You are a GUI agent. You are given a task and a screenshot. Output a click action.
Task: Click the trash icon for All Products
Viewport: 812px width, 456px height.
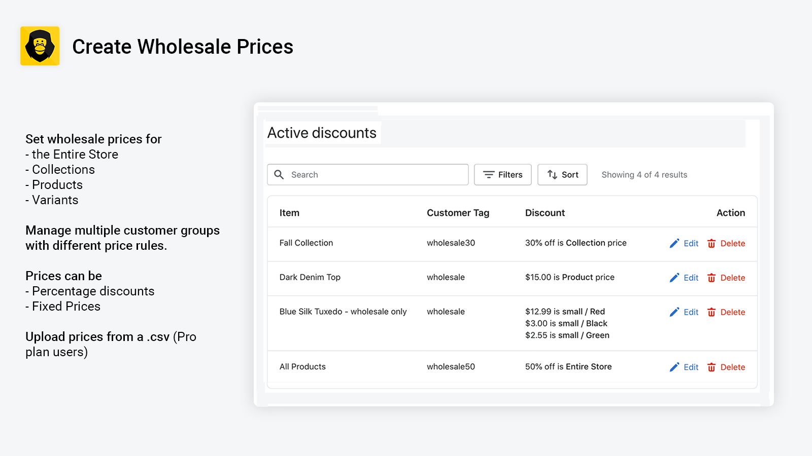(712, 367)
